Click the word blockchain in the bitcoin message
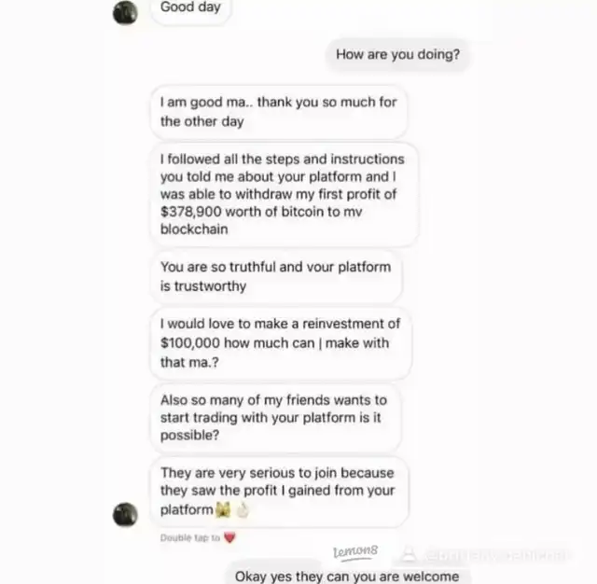Viewport: 597px width, 584px height. pos(194,229)
